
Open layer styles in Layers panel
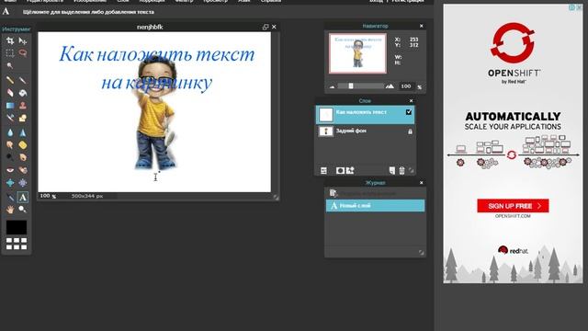350,171
